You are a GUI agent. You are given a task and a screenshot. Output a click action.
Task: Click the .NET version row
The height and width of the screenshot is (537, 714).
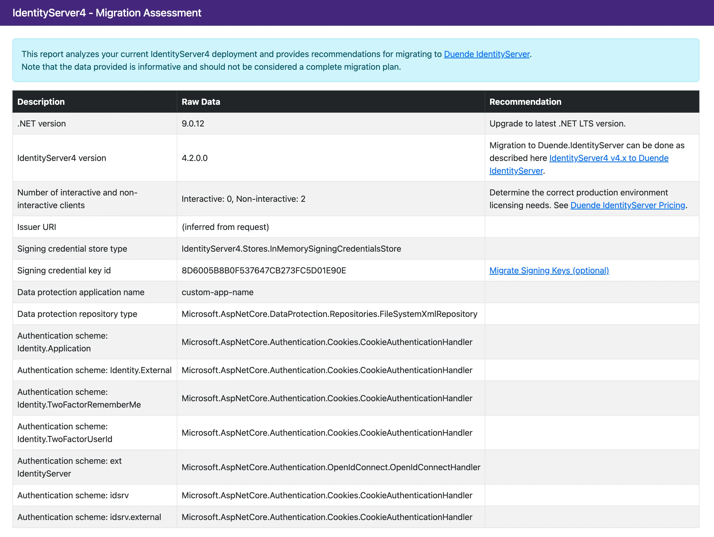click(x=41, y=123)
